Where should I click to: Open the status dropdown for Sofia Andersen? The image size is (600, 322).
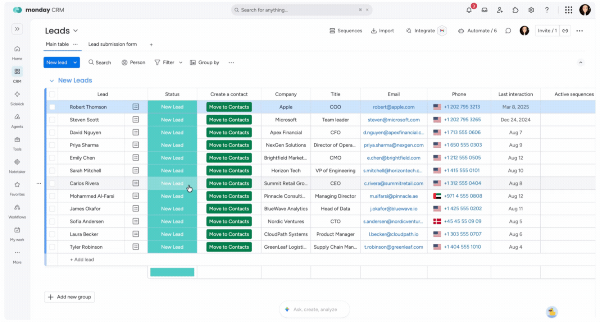tap(172, 221)
